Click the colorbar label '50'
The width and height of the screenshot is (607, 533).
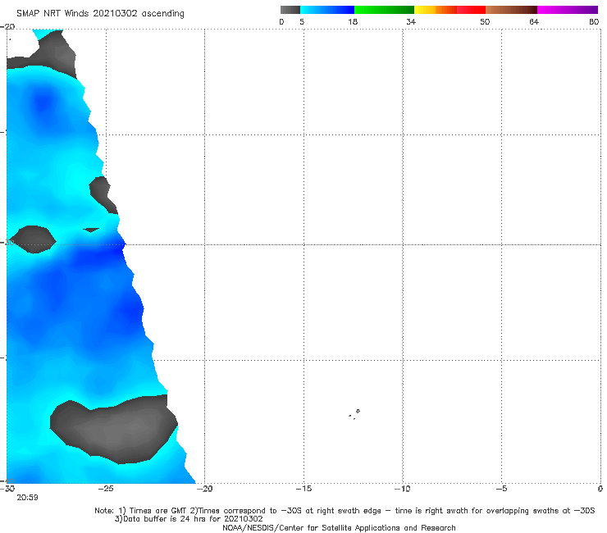[x=485, y=22]
